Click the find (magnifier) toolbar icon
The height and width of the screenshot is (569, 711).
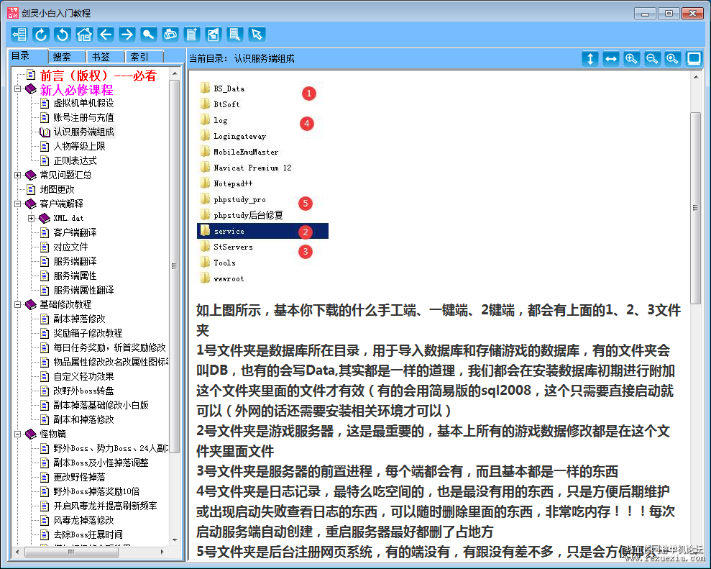click(x=149, y=35)
